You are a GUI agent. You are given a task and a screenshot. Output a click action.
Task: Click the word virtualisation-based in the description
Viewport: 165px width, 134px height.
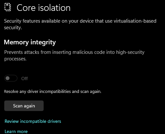pyautogui.click(x=135, y=21)
